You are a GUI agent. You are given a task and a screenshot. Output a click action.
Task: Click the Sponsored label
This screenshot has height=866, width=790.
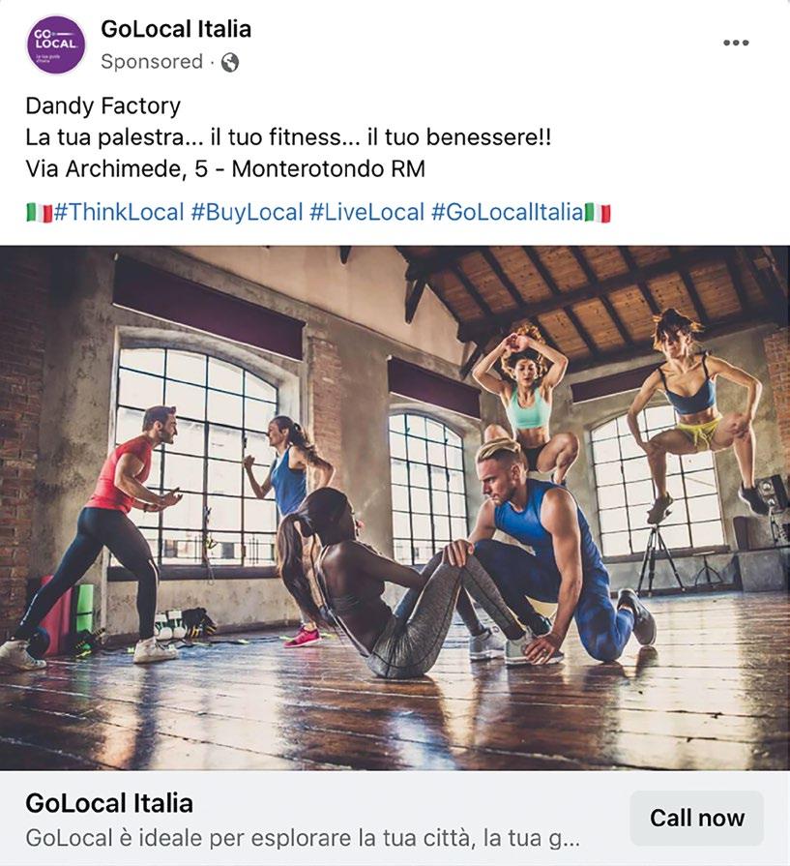point(152,61)
